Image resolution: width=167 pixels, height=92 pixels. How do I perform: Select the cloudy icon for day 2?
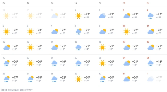coord(103,16)
